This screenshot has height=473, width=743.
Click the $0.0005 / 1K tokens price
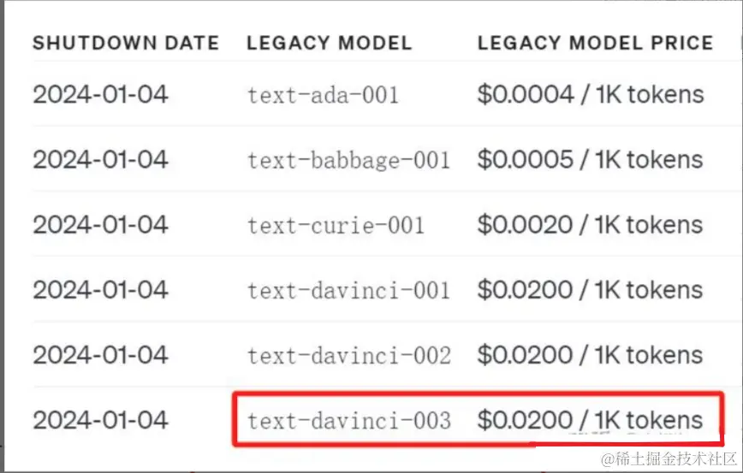pyautogui.click(x=590, y=160)
